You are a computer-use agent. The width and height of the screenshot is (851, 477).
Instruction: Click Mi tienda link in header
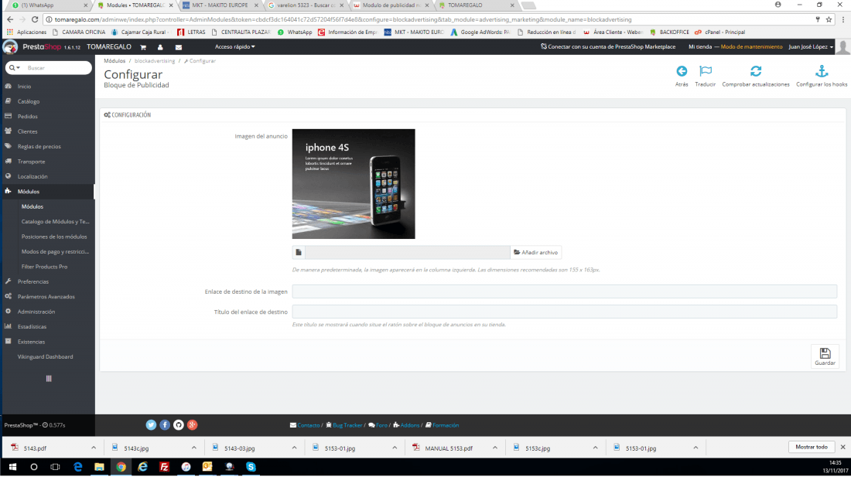699,46
